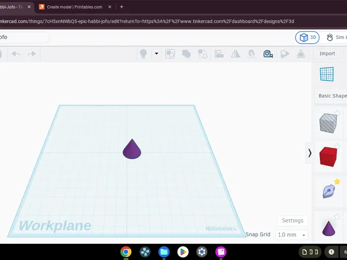Open Google Play Store on the shelf
Image resolution: width=347 pixels, height=260 pixels.
coord(183,251)
